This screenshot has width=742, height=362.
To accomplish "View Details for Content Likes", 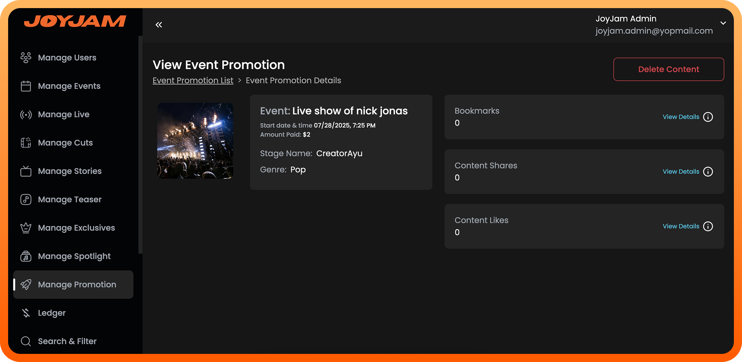I will [x=681, y=226].
